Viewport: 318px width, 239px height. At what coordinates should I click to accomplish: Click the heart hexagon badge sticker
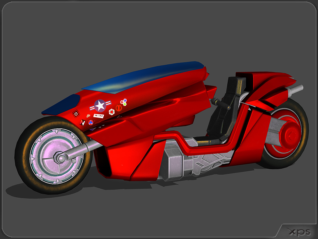(x=112, y=112)
